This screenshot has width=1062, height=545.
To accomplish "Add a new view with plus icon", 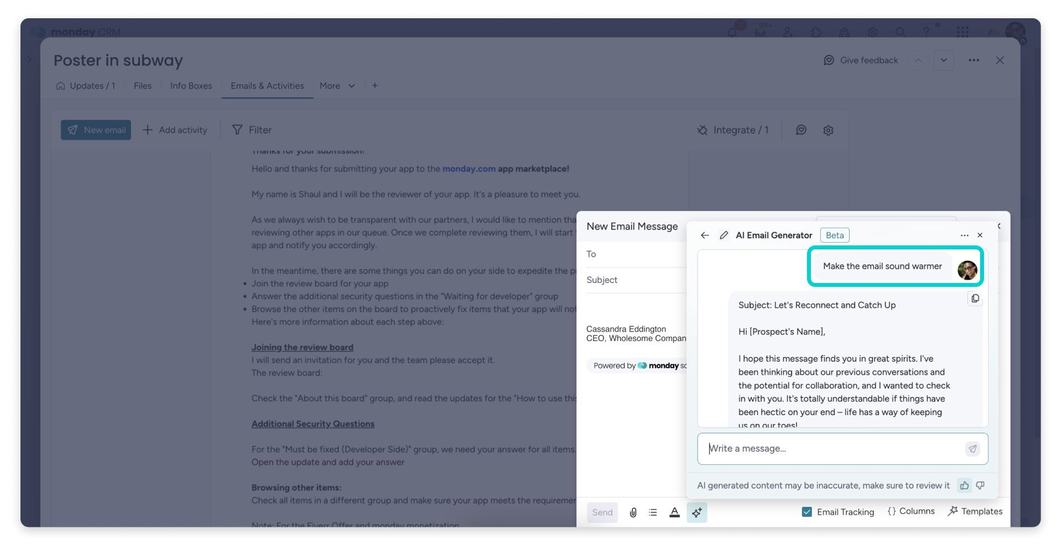I will (375, 86).
